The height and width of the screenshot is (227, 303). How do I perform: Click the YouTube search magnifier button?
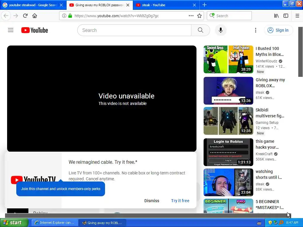coord(200,30)
